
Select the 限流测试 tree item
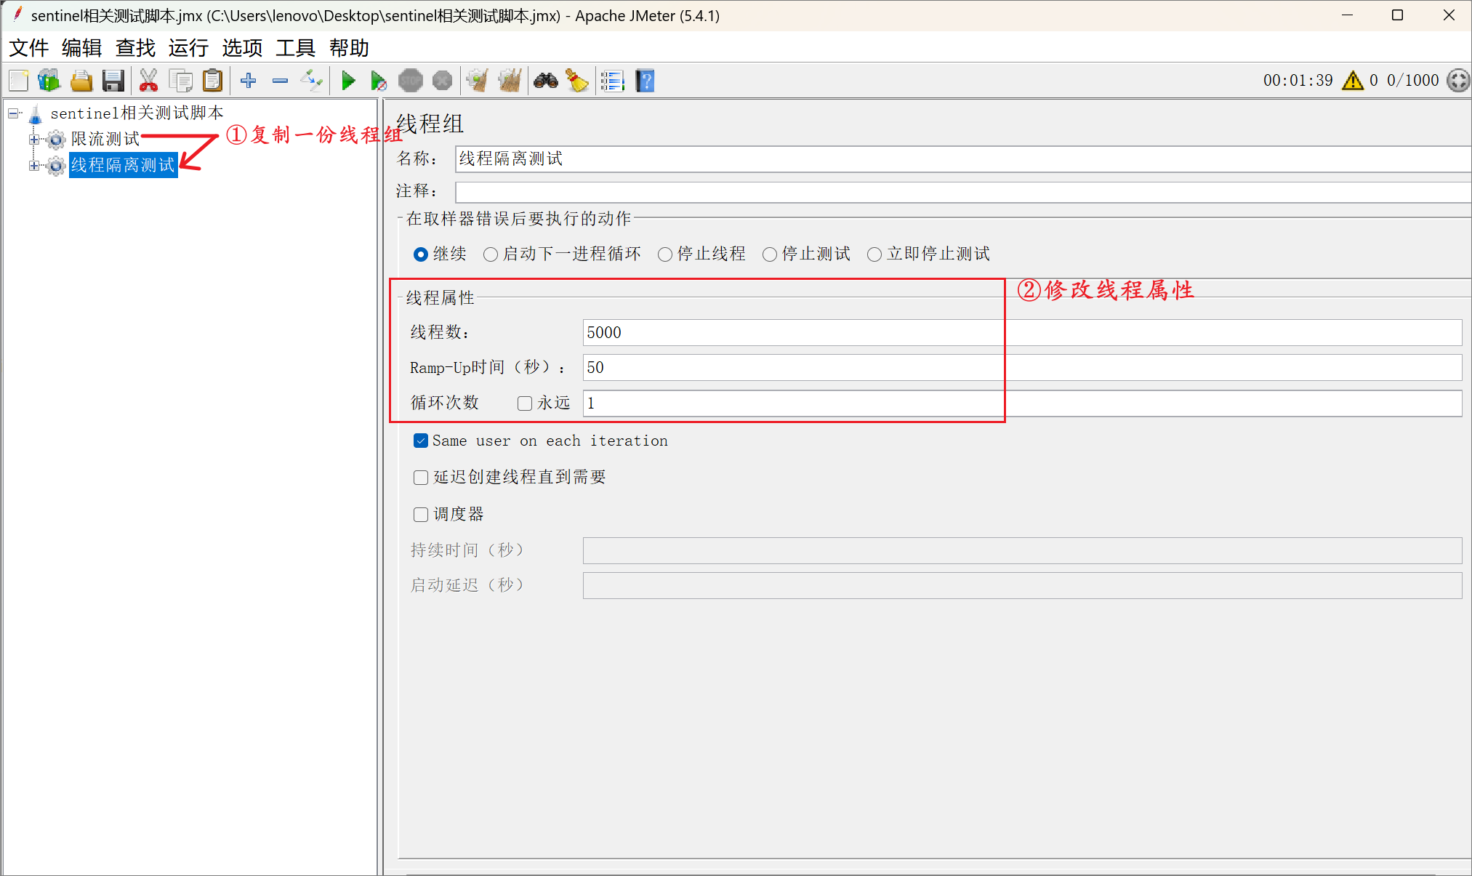(x=105, y=139)
